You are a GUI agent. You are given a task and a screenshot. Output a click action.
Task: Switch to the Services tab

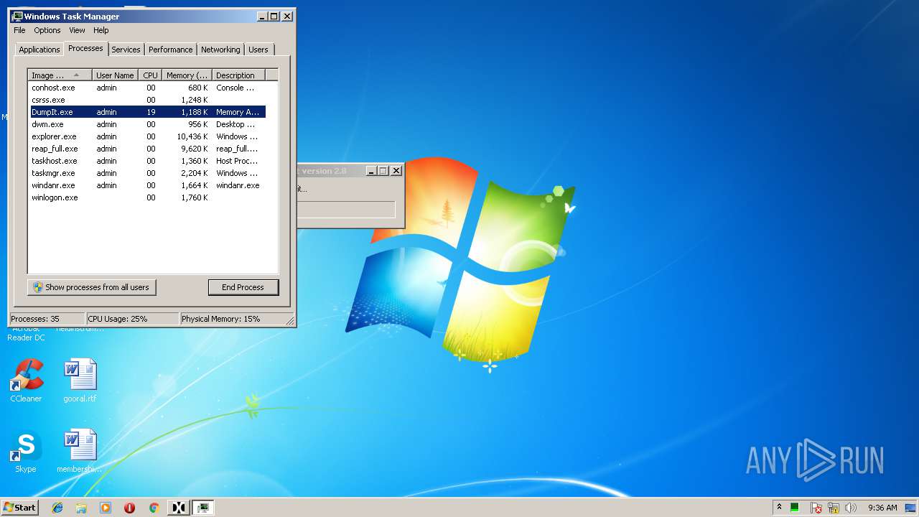pyautogui.click(x=126, y=50)
